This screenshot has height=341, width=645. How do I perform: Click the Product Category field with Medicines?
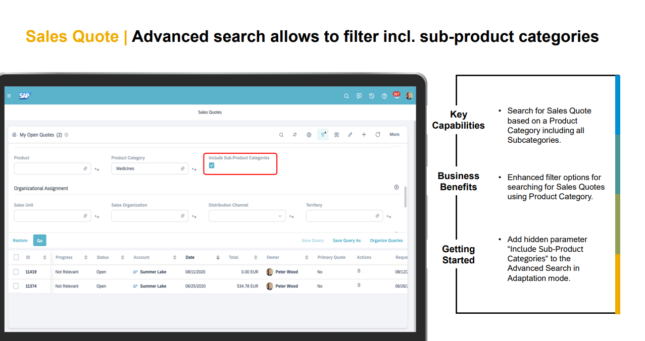(150, 168)
